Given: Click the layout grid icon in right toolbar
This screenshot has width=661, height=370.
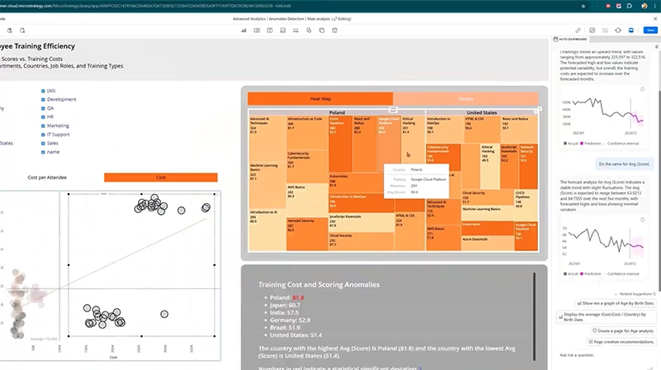Looking at the screenshot, I should pyautogui.click(x=592, y=31).
